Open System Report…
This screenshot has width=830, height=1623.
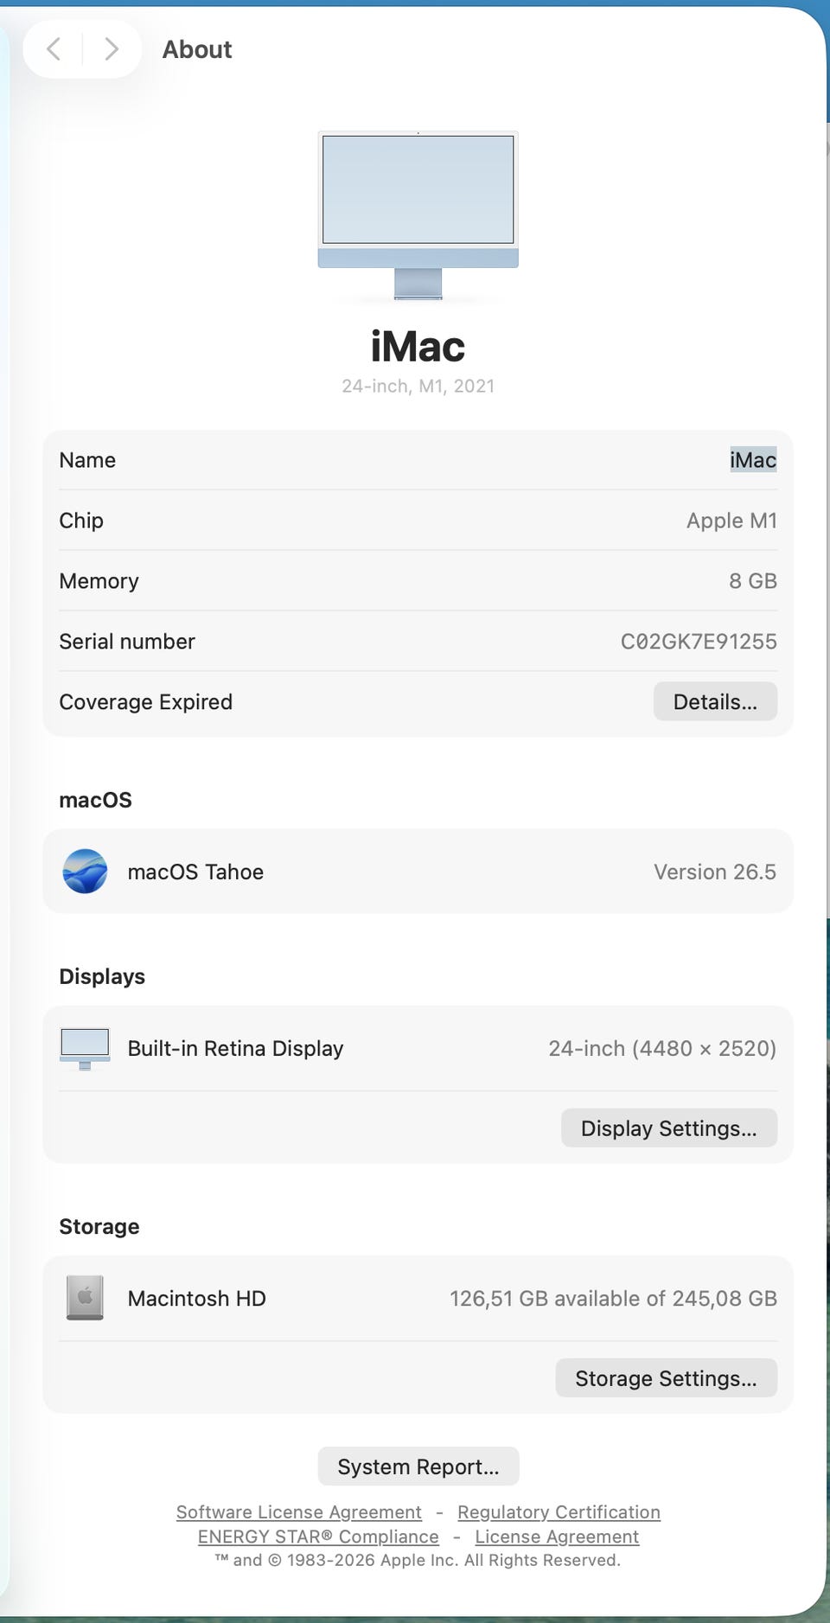[x=418, y=1466]
